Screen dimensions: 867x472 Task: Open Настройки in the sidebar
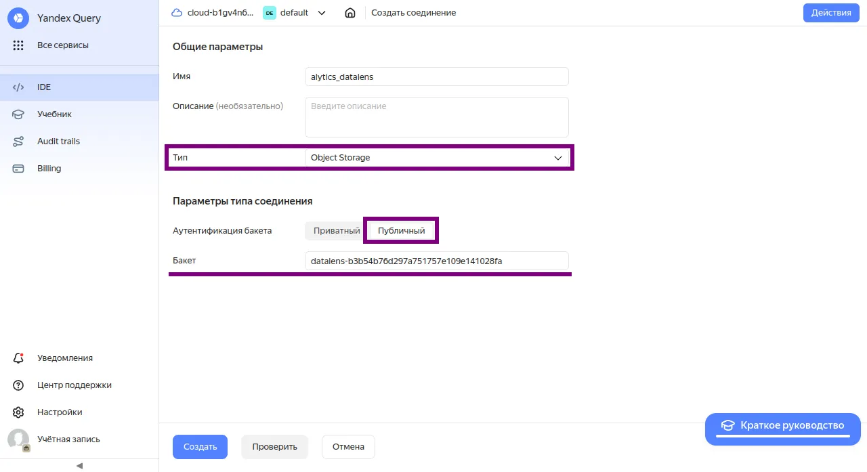pyautogui.click(x=79, y=412)
